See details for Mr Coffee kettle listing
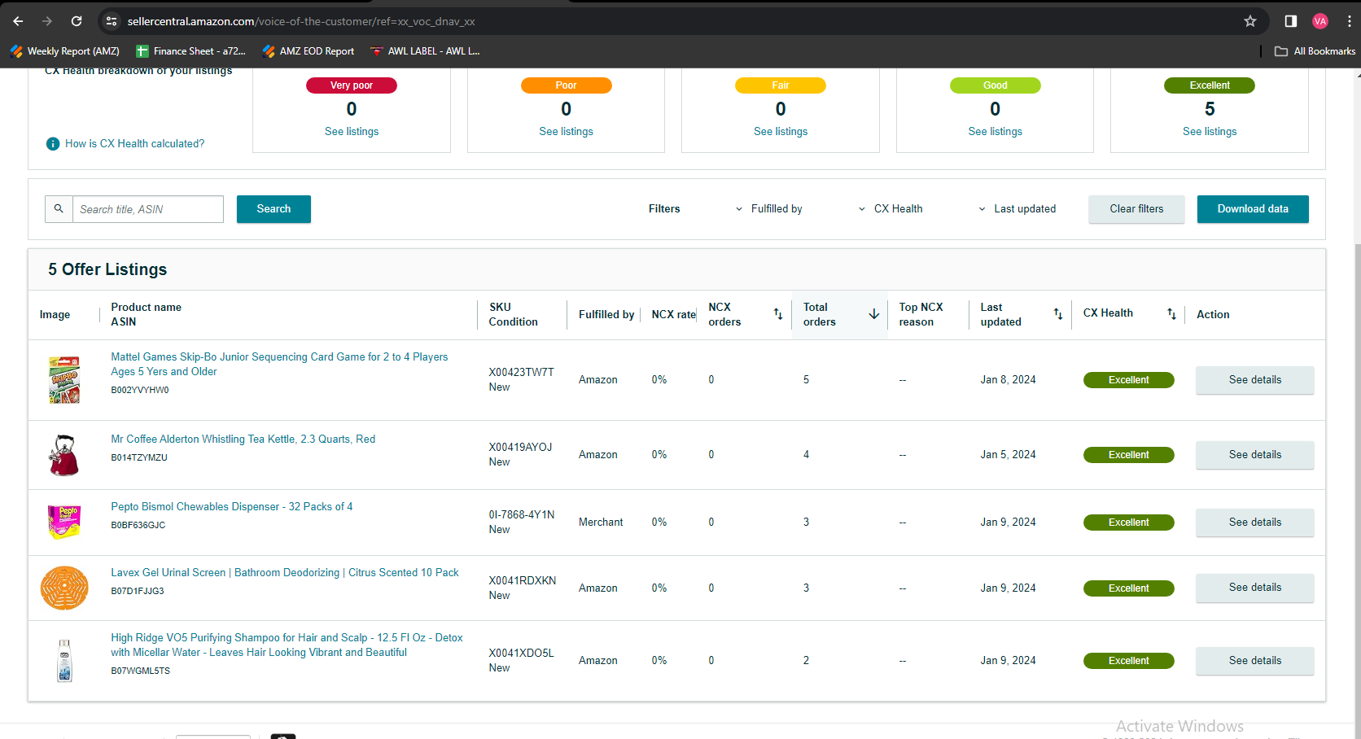This screenshot has width=1361, height=739. 1254,455
